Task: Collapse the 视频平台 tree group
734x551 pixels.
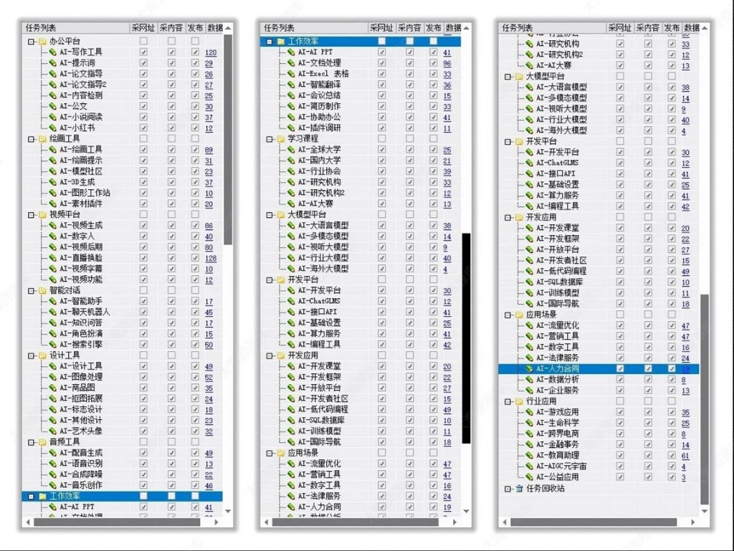Action: [32, 215]
